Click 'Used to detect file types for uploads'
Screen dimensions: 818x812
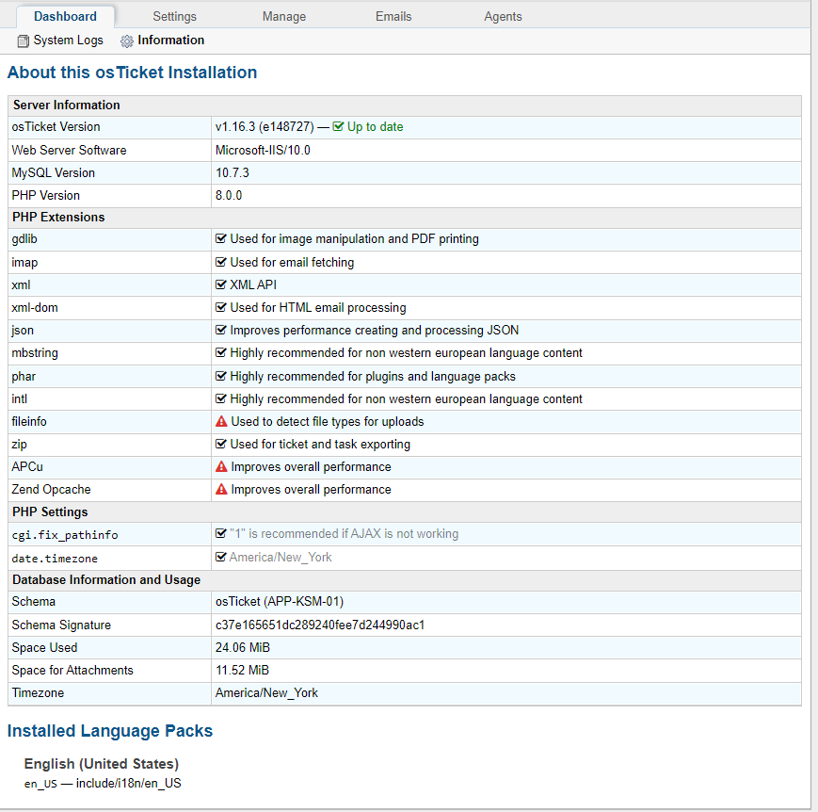click(327, 421)
